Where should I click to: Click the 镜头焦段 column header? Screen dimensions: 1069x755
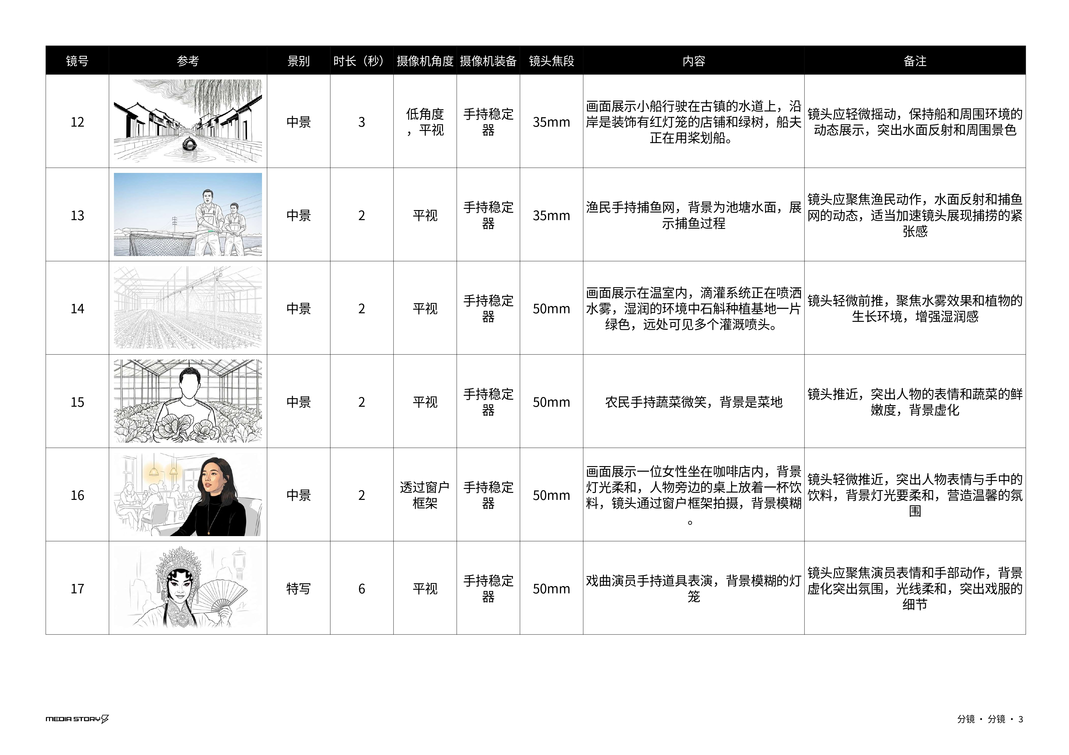tap(551, 61)
